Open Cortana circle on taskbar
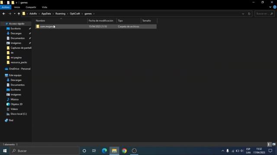 coord(84,151)
